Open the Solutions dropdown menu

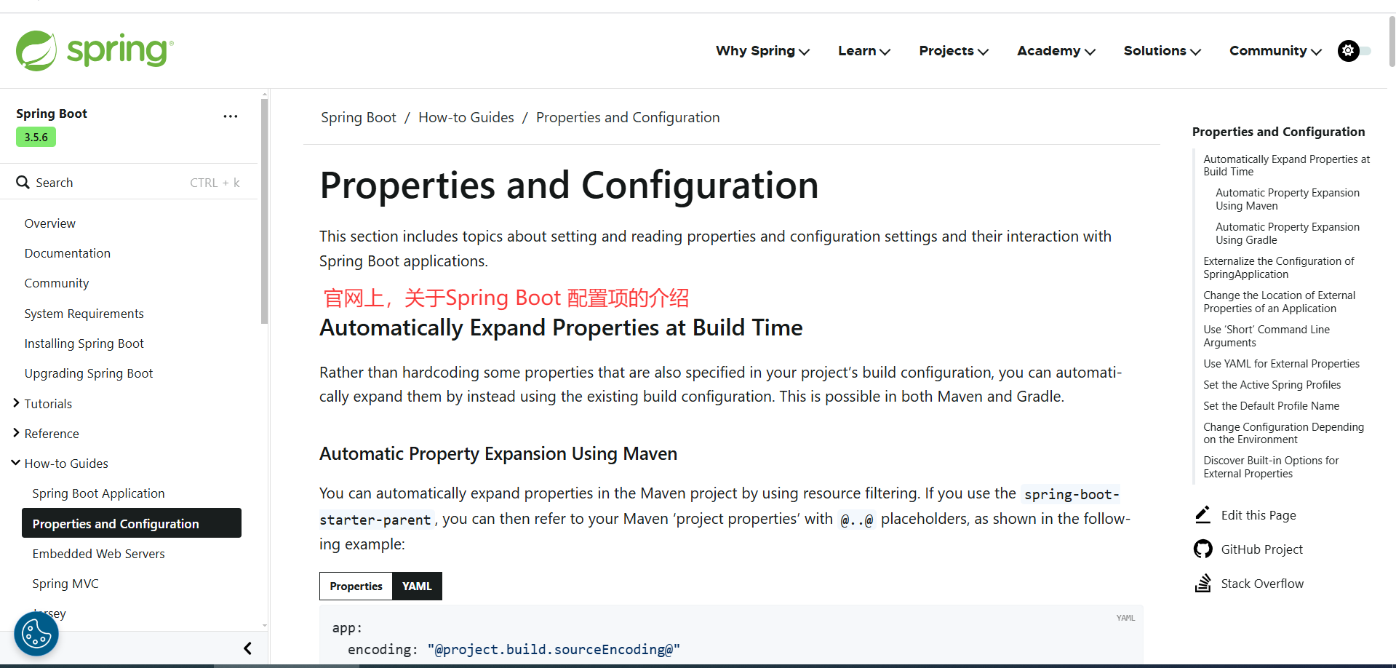pos(1162,51)
